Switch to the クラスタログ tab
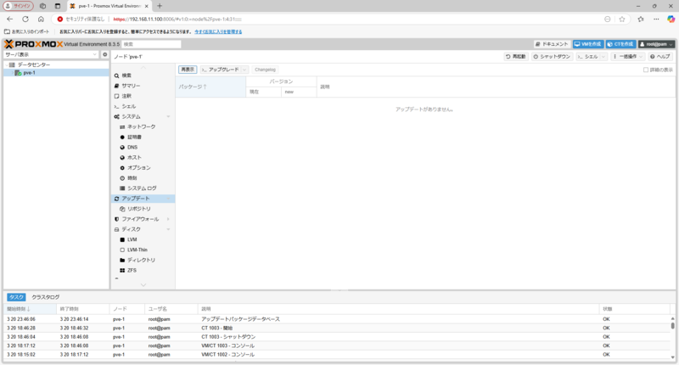The image size is (679, 365). coord(46,297)
